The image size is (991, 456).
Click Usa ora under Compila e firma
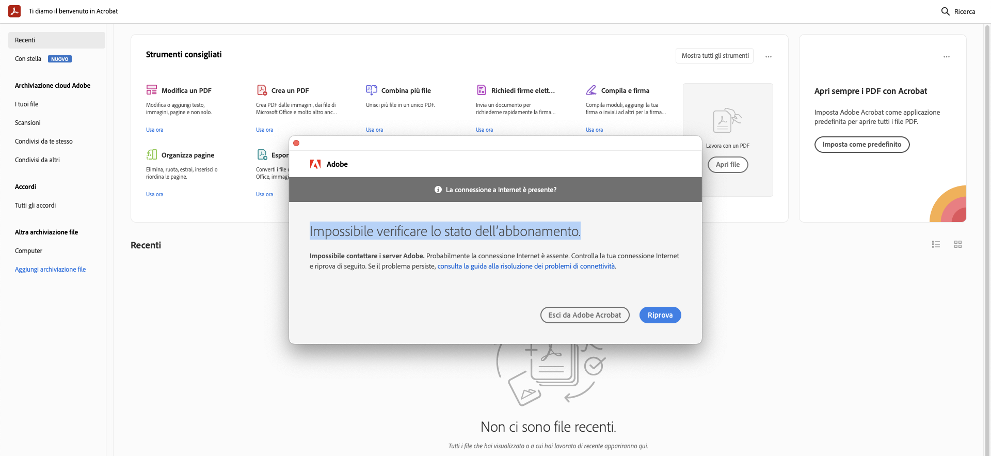click(x=594, y=130)
